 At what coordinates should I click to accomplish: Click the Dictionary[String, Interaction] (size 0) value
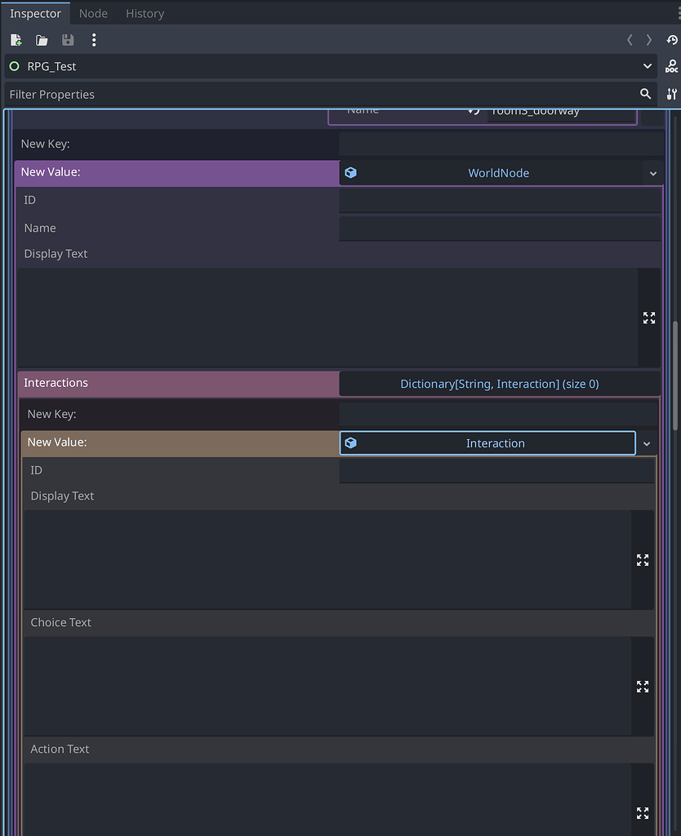click(499, 384)
